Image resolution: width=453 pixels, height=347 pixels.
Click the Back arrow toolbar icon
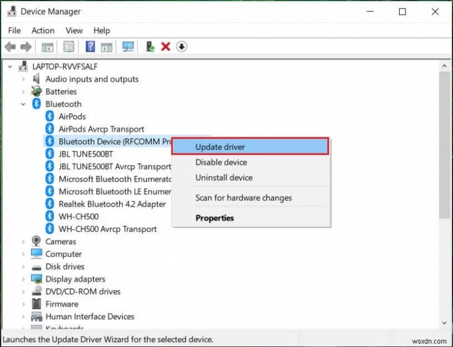(11, 47)
